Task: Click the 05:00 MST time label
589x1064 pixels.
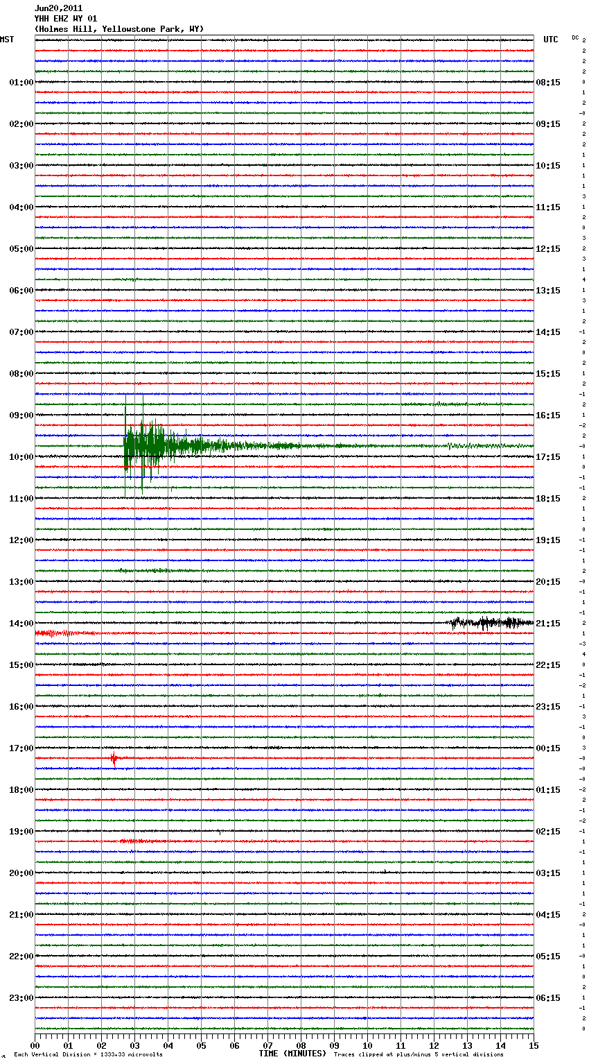Action: (x=21, y=249)
